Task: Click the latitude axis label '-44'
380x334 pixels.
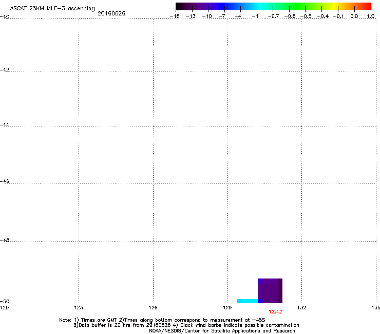Action: [x=5, y=125]
